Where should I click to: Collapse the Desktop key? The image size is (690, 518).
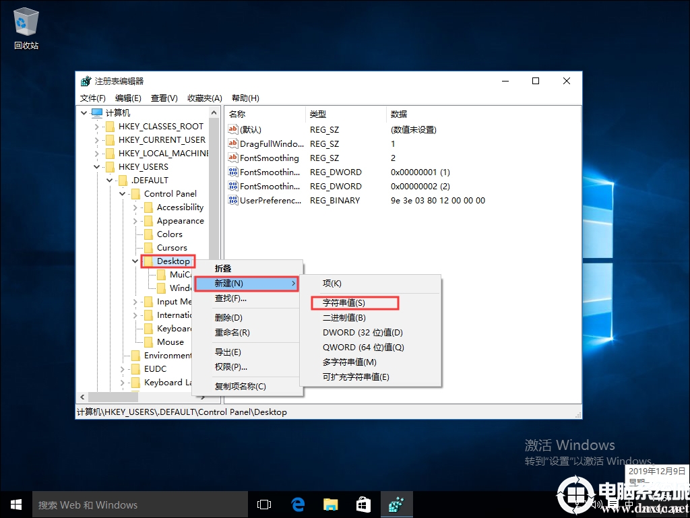(135, 261)
